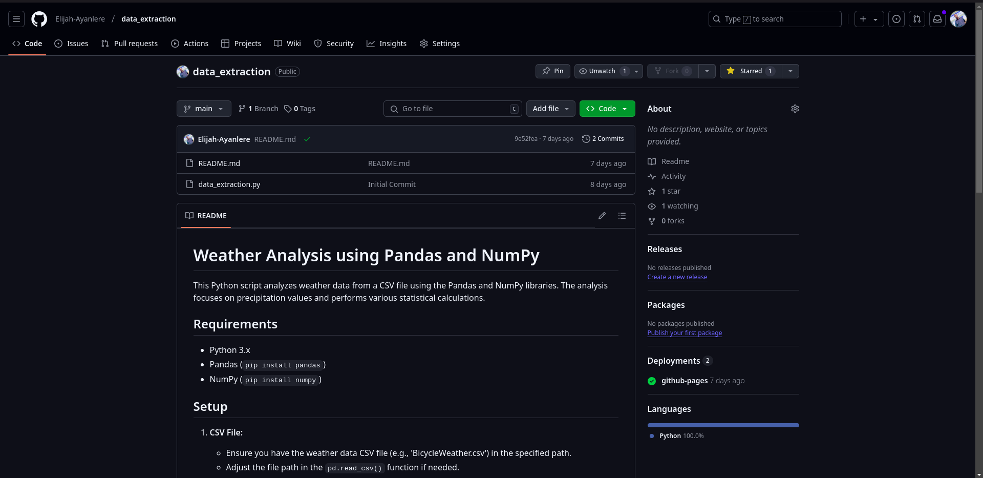Open the Packages heading link
This screenshot has width=983, height=478.
tap(666, 305)
